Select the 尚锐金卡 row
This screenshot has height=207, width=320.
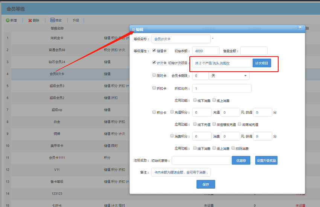pyautogui.click(x=67, y=38)
